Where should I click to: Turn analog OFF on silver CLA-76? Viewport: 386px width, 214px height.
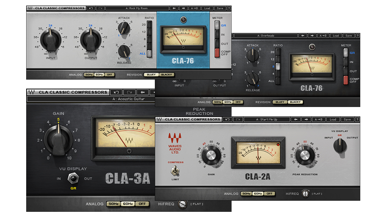(x=109, y=75)
